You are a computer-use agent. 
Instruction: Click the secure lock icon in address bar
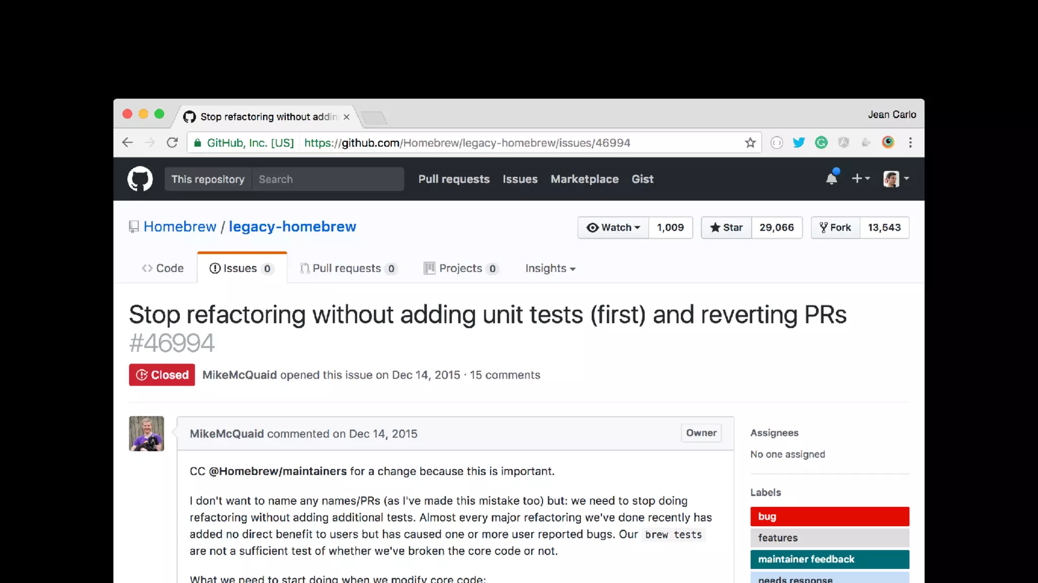tap(198, 143)
